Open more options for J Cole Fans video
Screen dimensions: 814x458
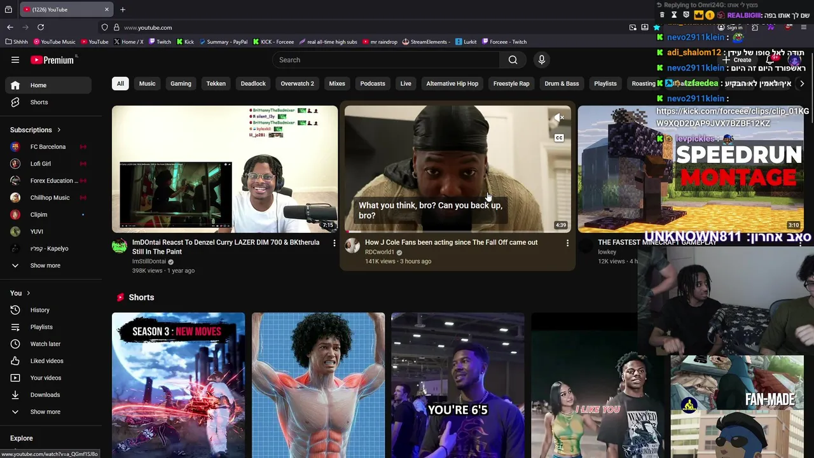567,243
